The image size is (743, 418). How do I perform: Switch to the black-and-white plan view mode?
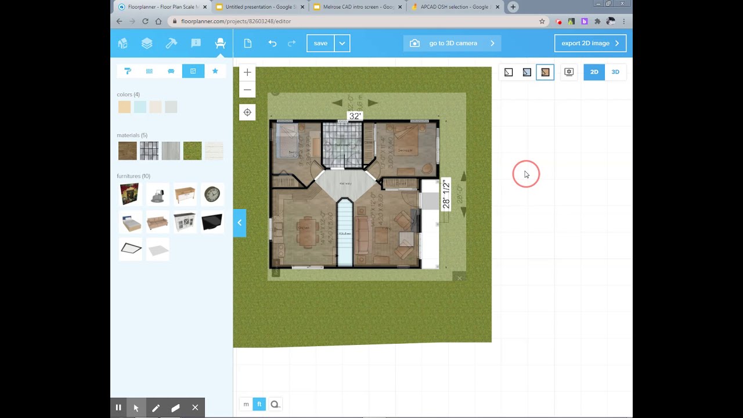508,72
